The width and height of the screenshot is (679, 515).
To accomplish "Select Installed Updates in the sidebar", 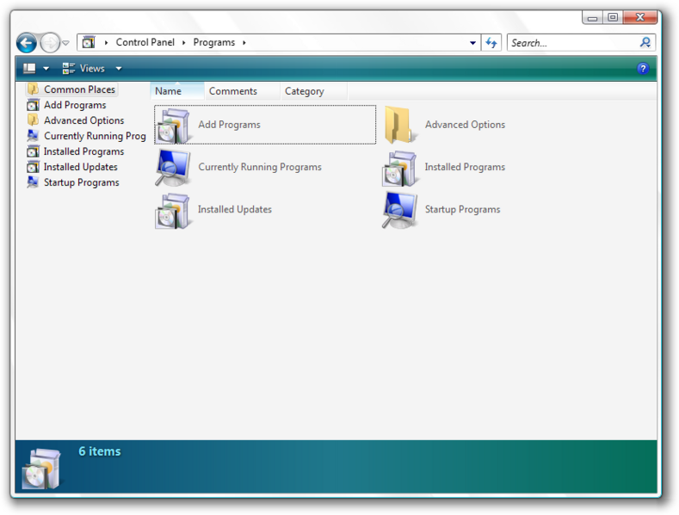I will coord(80,167).
